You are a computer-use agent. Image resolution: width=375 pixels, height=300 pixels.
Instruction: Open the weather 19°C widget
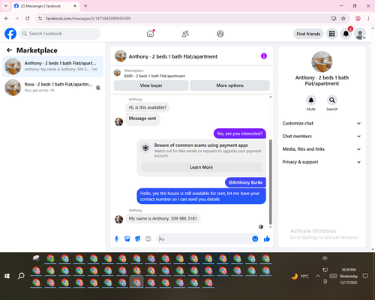(x=300, y=276)
